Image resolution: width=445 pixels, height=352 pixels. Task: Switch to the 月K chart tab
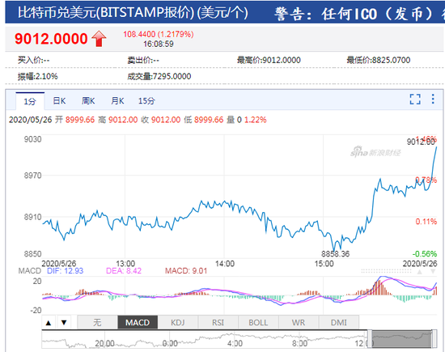[117, 101]
